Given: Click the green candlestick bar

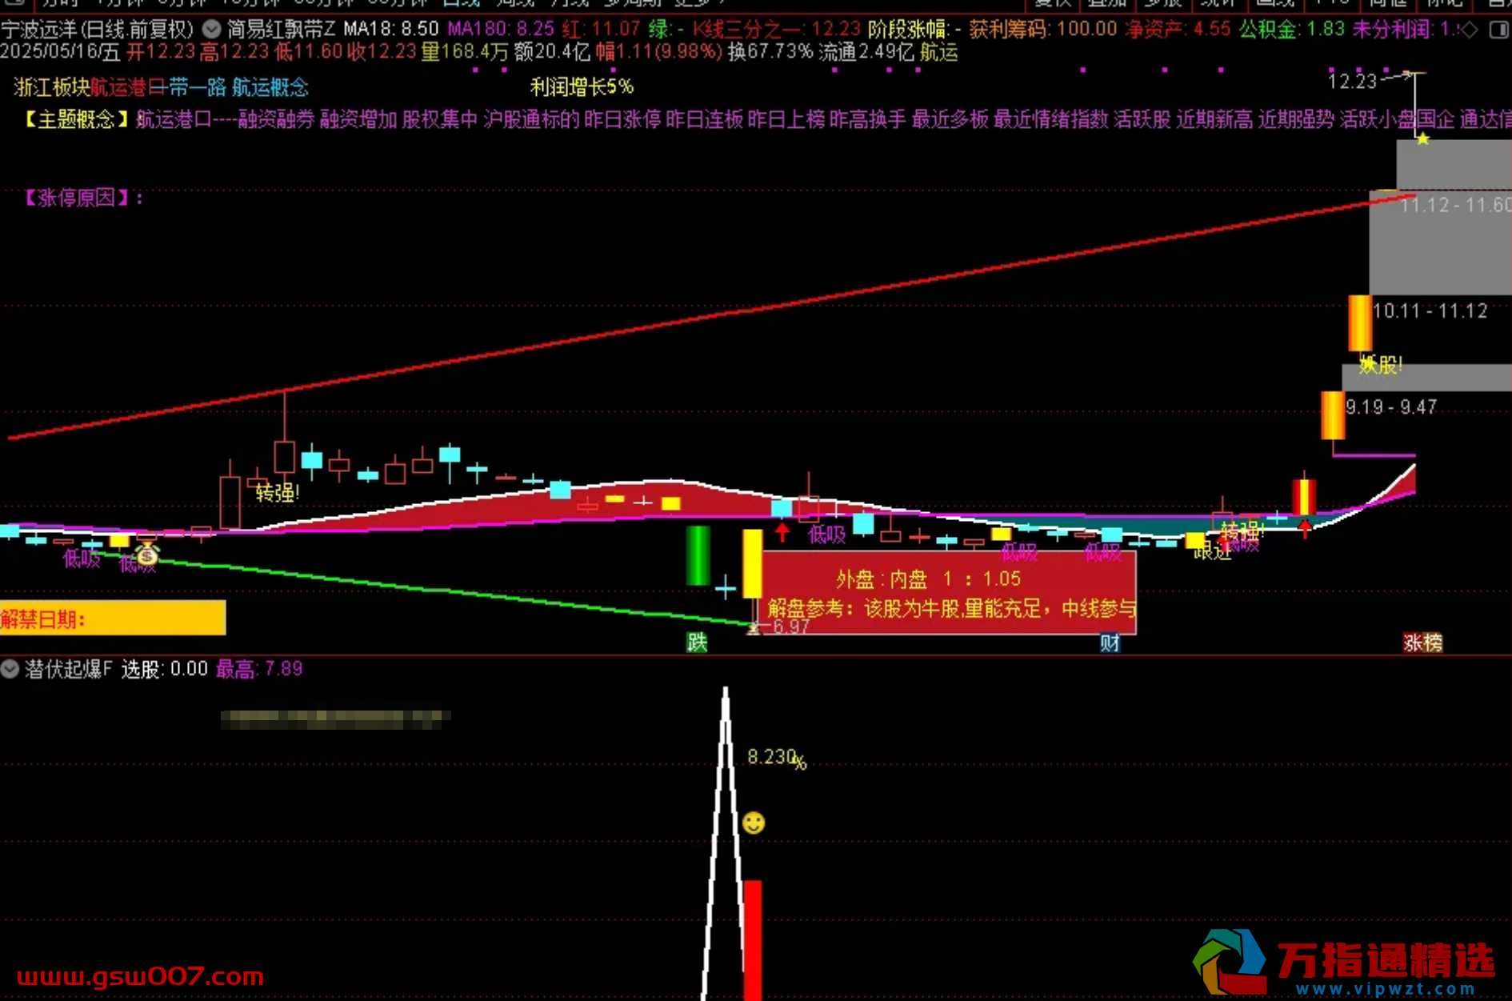Looking at the screenshot, I should click(698, 555).
